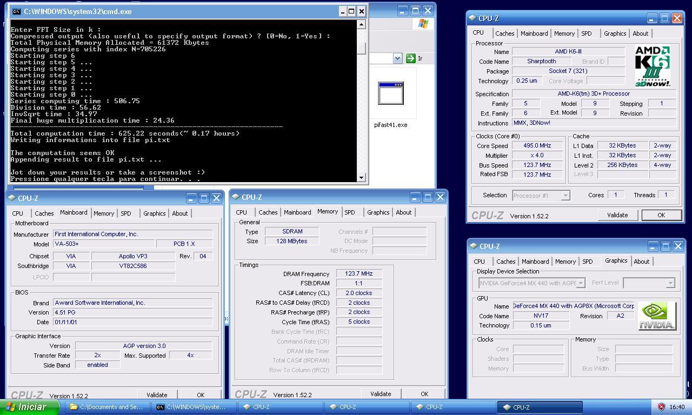Image resolution: width=692 pixels, height=415 pixels.
Task: Click OK in Mainboard window
Action: pyautogui.click(x=201, y=395)
